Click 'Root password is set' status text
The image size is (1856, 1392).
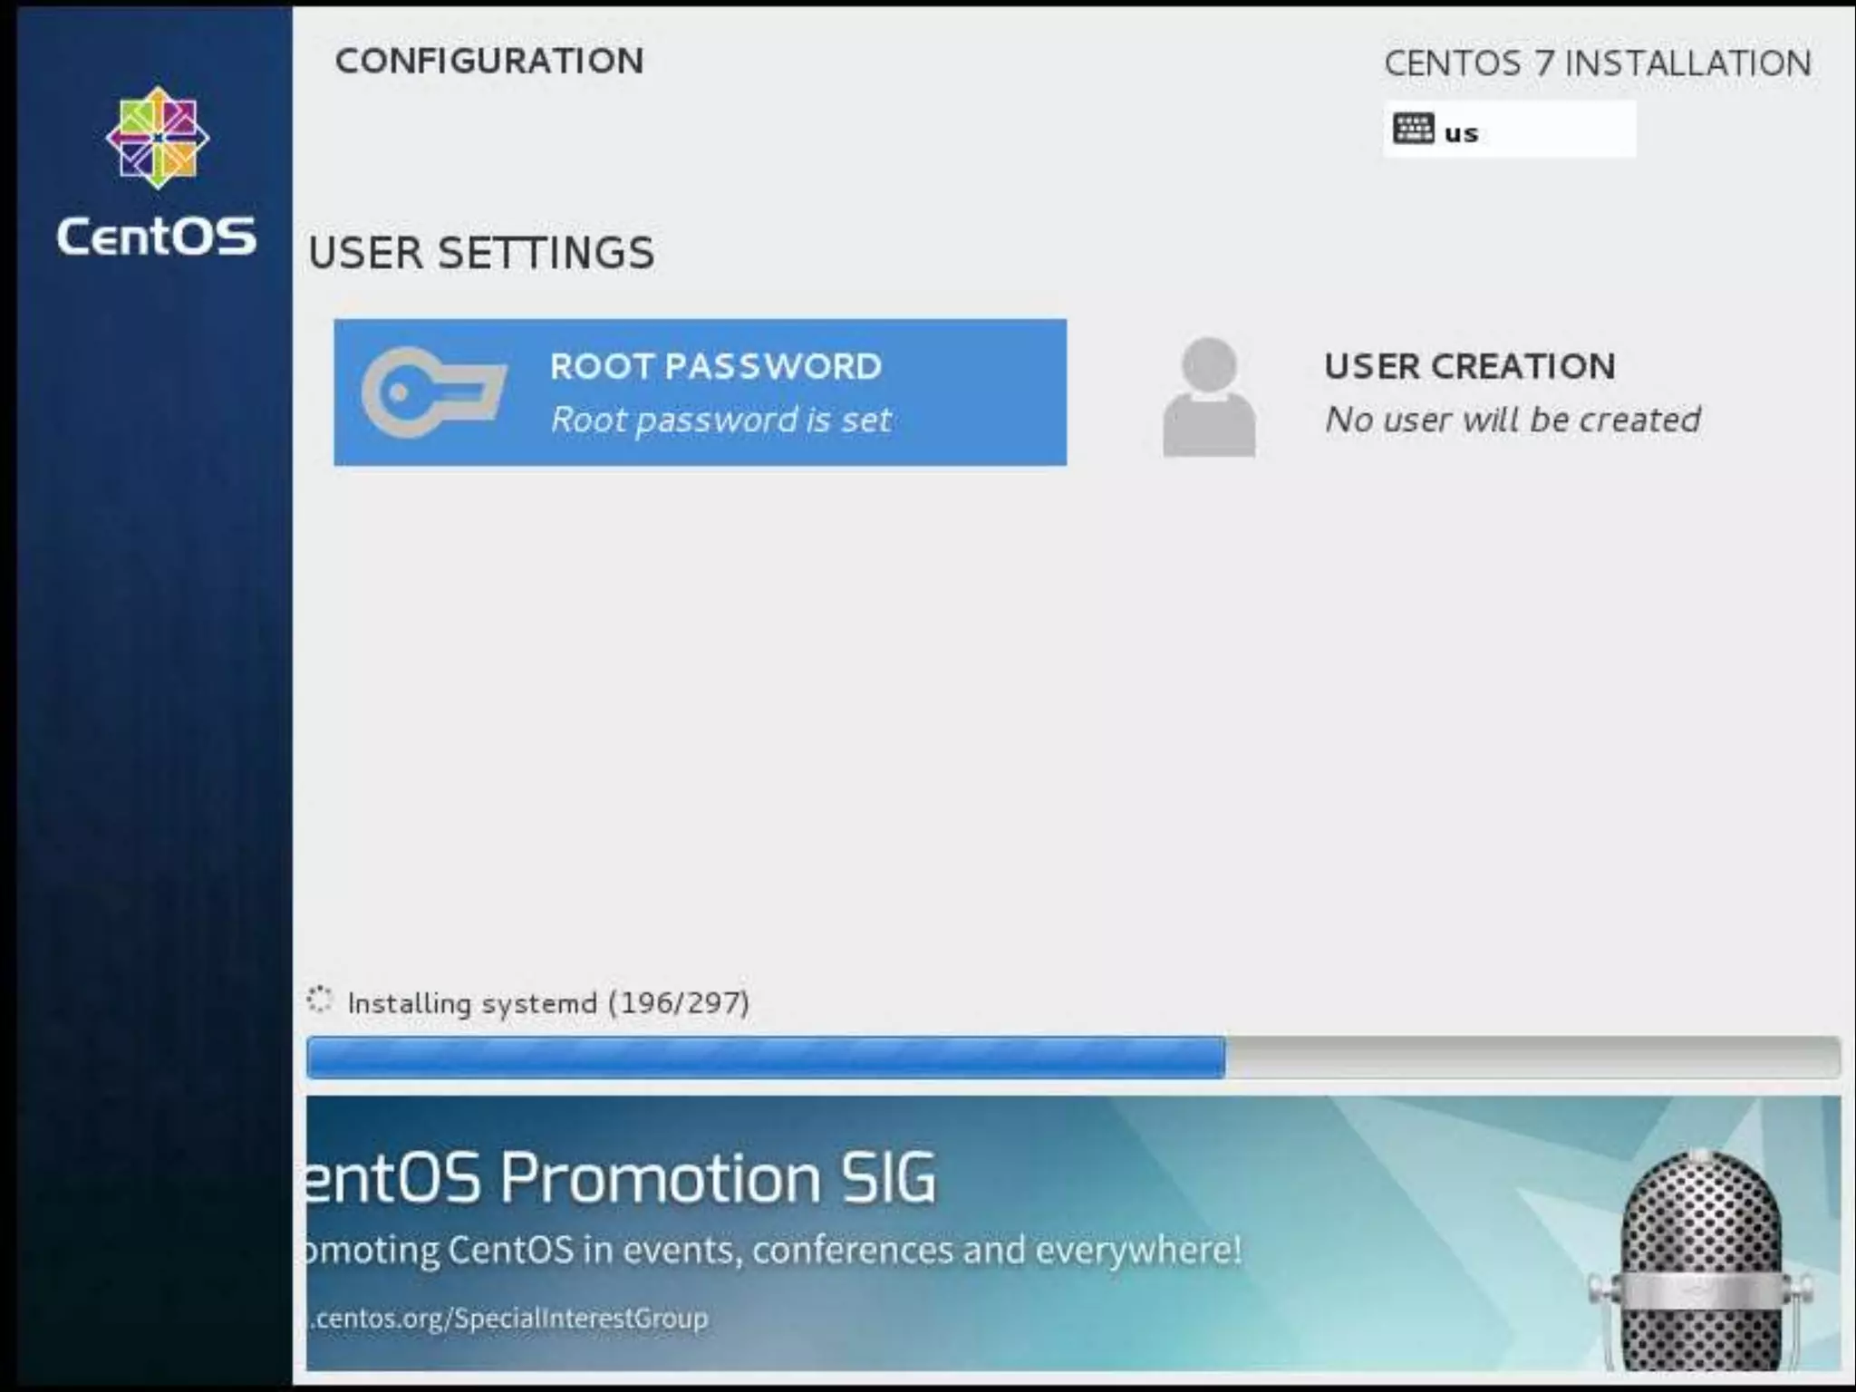(721, 420)
